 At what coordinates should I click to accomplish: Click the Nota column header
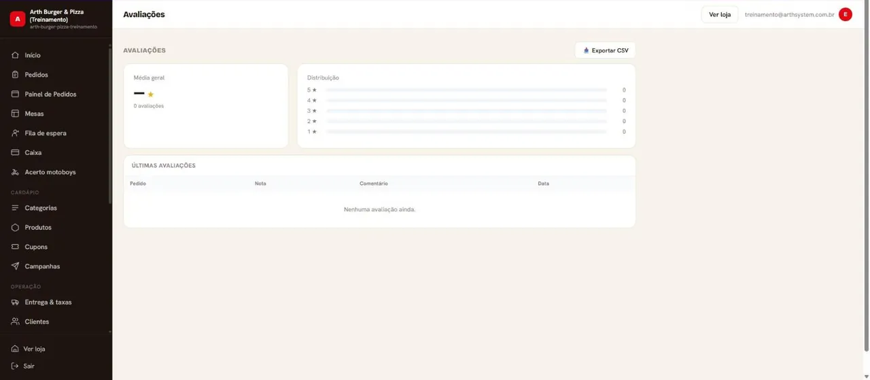tap(260, 184)
